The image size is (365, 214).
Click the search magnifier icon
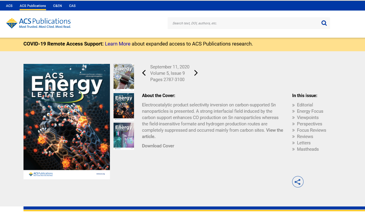click(324, 23)
